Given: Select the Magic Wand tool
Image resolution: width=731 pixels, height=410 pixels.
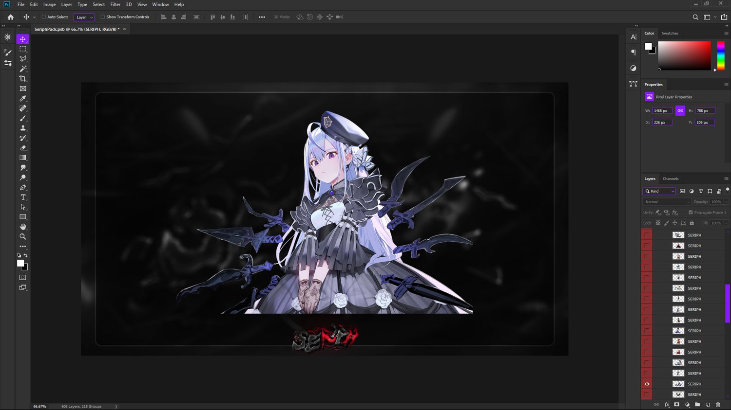Looking at the screenshot, I should point(23,69).
